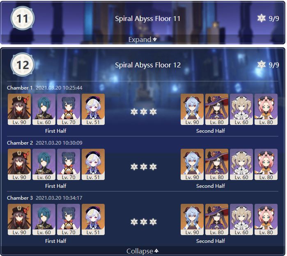Click the Floor 11 star count icon
Viewport: 287px width, 256px height.
click(x=261, y=18)
